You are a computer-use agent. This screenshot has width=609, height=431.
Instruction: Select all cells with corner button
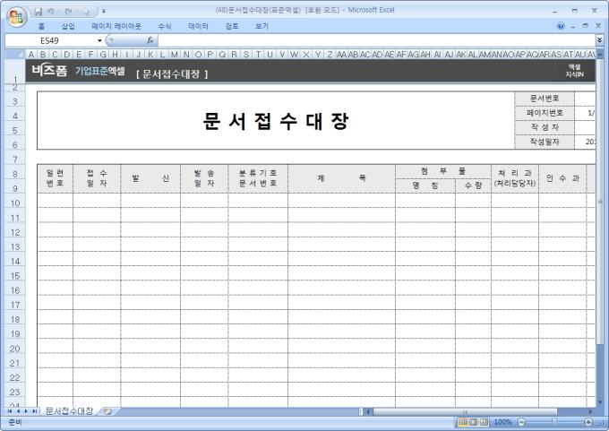tap(14, 54)
